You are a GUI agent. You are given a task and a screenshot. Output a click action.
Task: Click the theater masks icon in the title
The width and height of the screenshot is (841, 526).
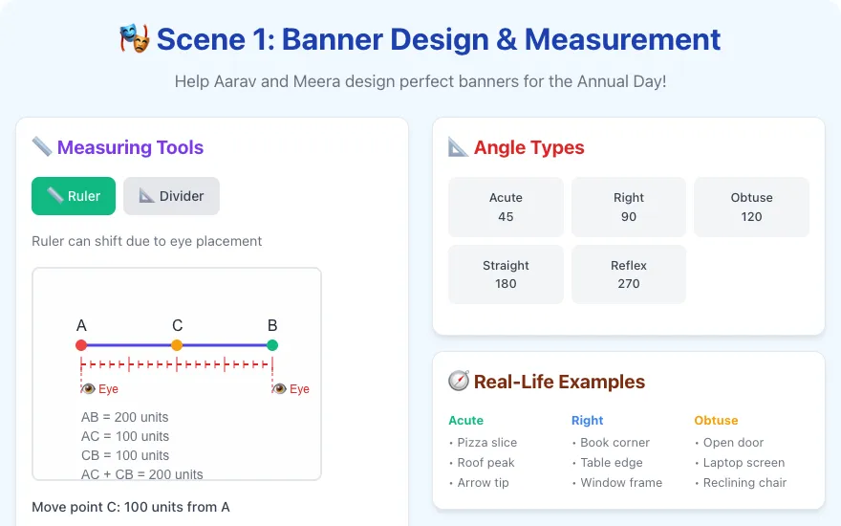[134, 39]
